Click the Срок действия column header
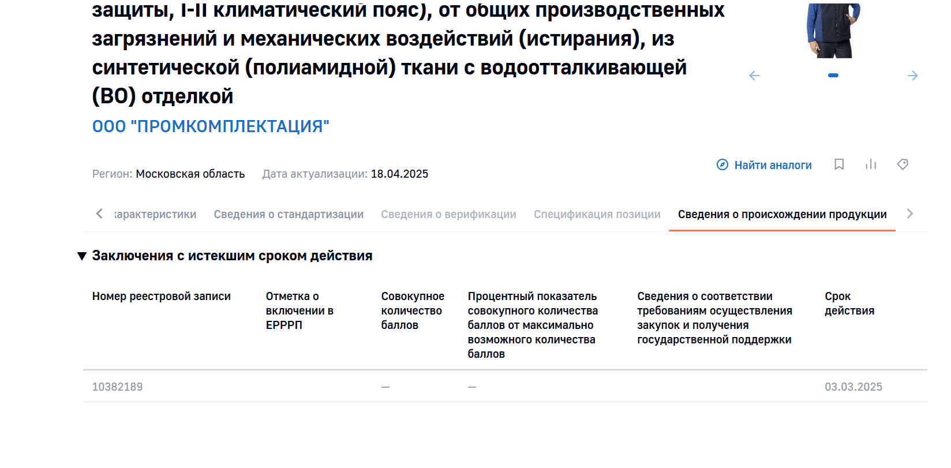Screen dimensions: 951x468 pos(849,304)
